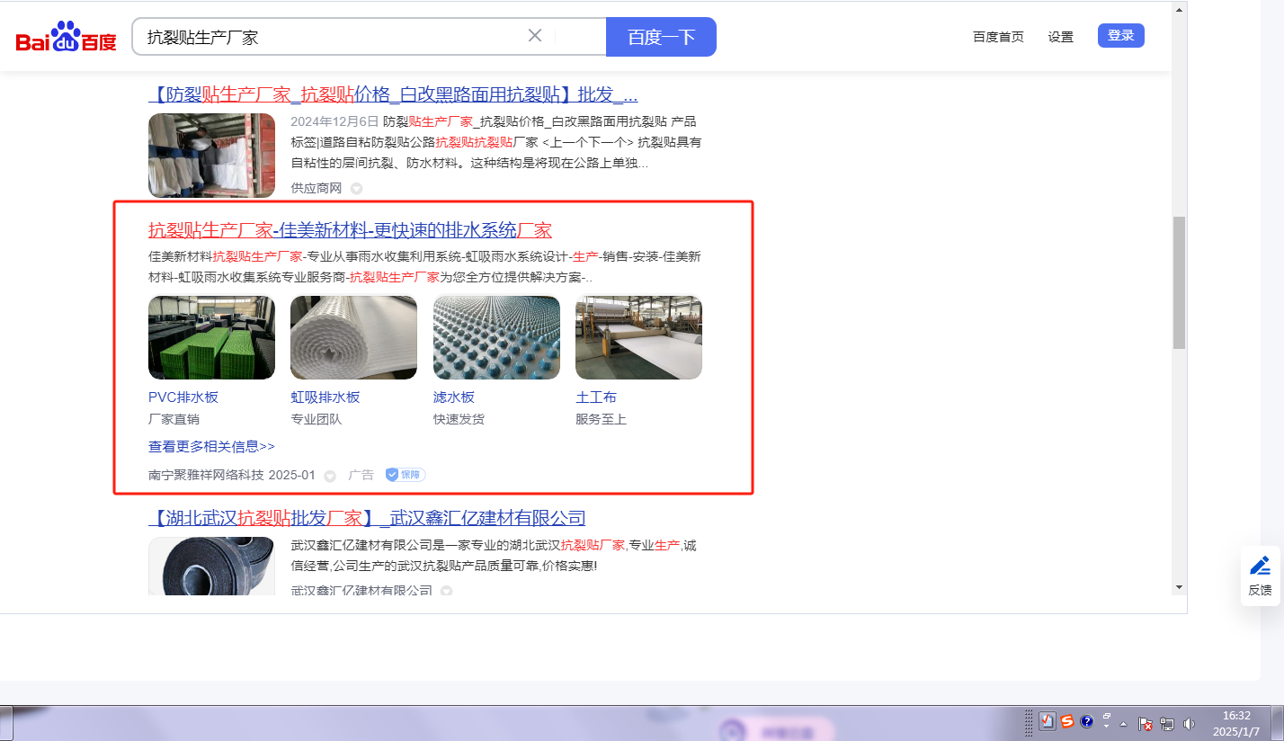The image size is (1284, 741).
Task: Click the 广告 ad label
Action: (361, 475)
